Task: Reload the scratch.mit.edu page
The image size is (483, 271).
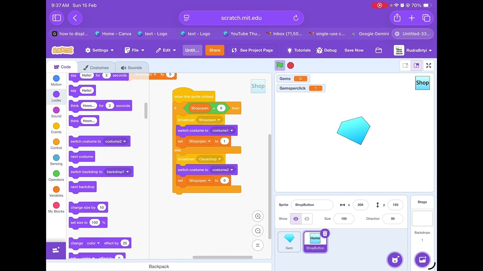Action: tap(296, 18)
